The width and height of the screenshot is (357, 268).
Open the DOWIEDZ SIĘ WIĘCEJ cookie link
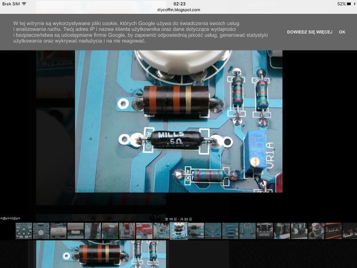[x=309, y=32]
